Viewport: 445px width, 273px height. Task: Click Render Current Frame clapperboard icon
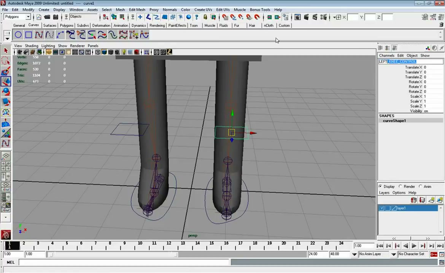306,17
